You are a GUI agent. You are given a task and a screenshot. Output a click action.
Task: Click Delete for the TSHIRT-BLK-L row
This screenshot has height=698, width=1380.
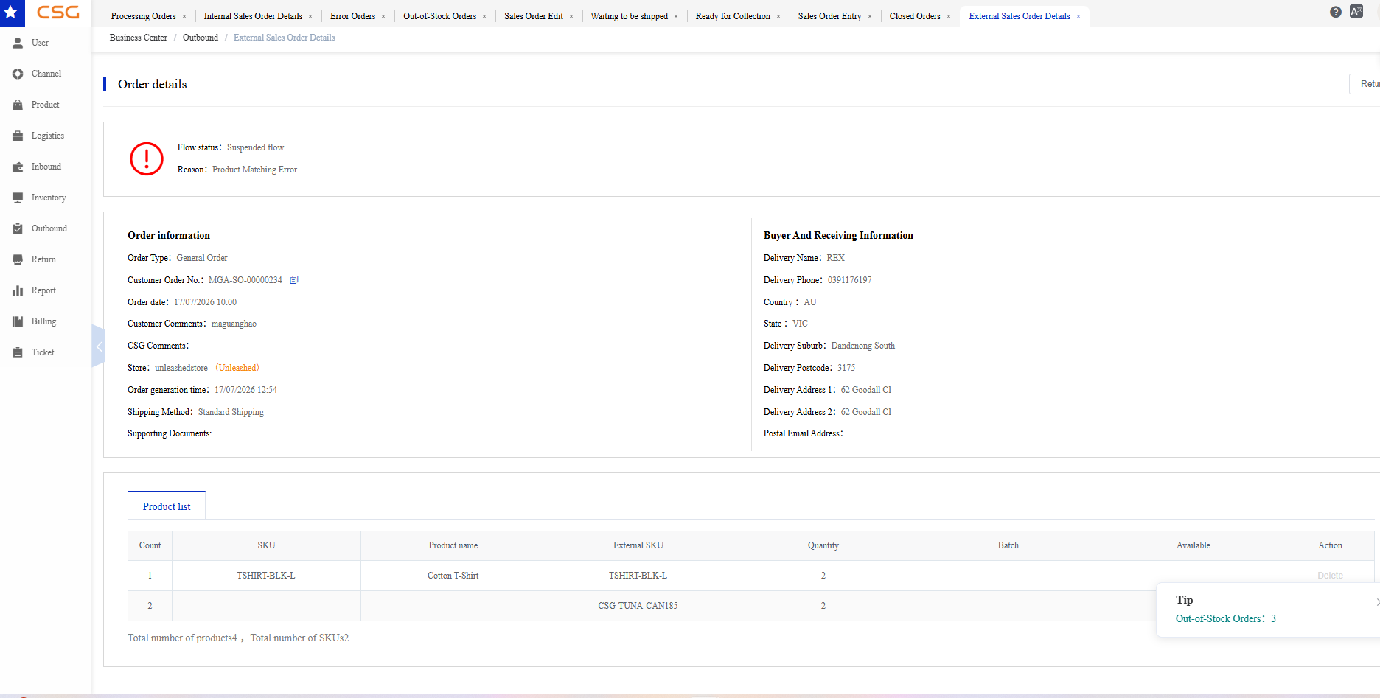click(x=1330, y=576)
